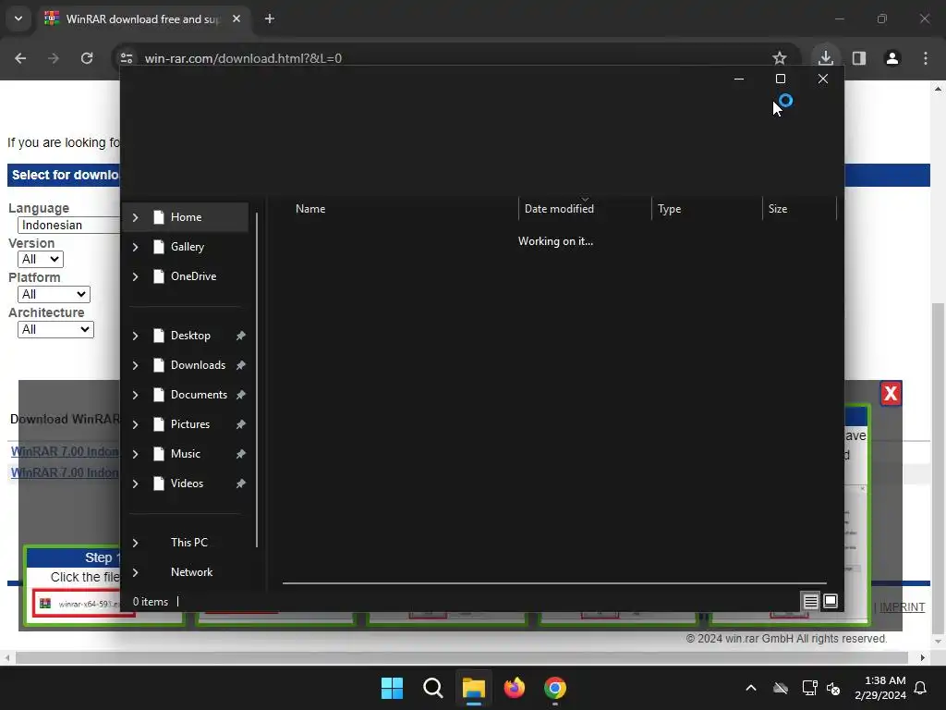This screenshot has width=946, height=710.
Task: Maximize the File Explorer window
Action: pyautogui.click(x=780, y=80)
